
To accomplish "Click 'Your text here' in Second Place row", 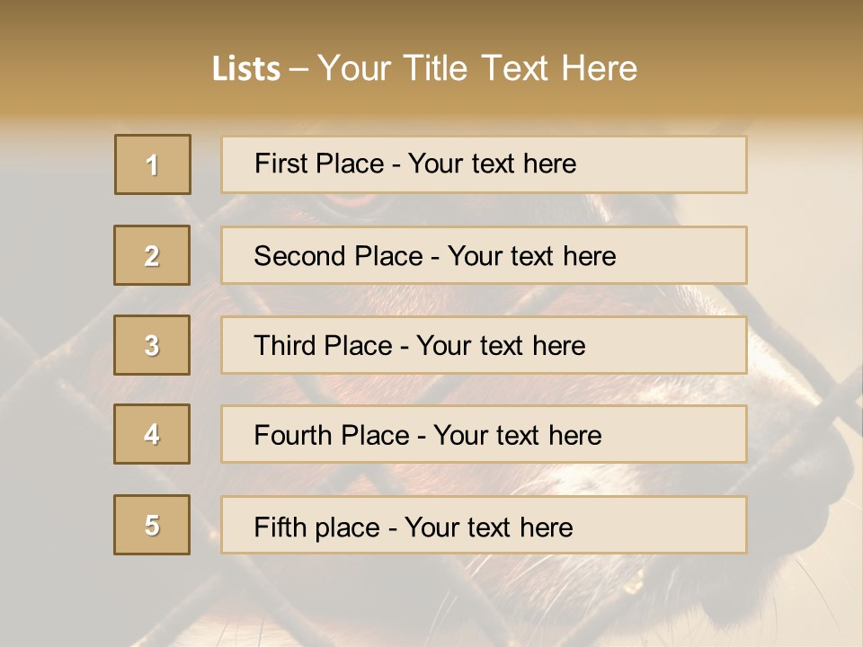I will coord(531,256).
